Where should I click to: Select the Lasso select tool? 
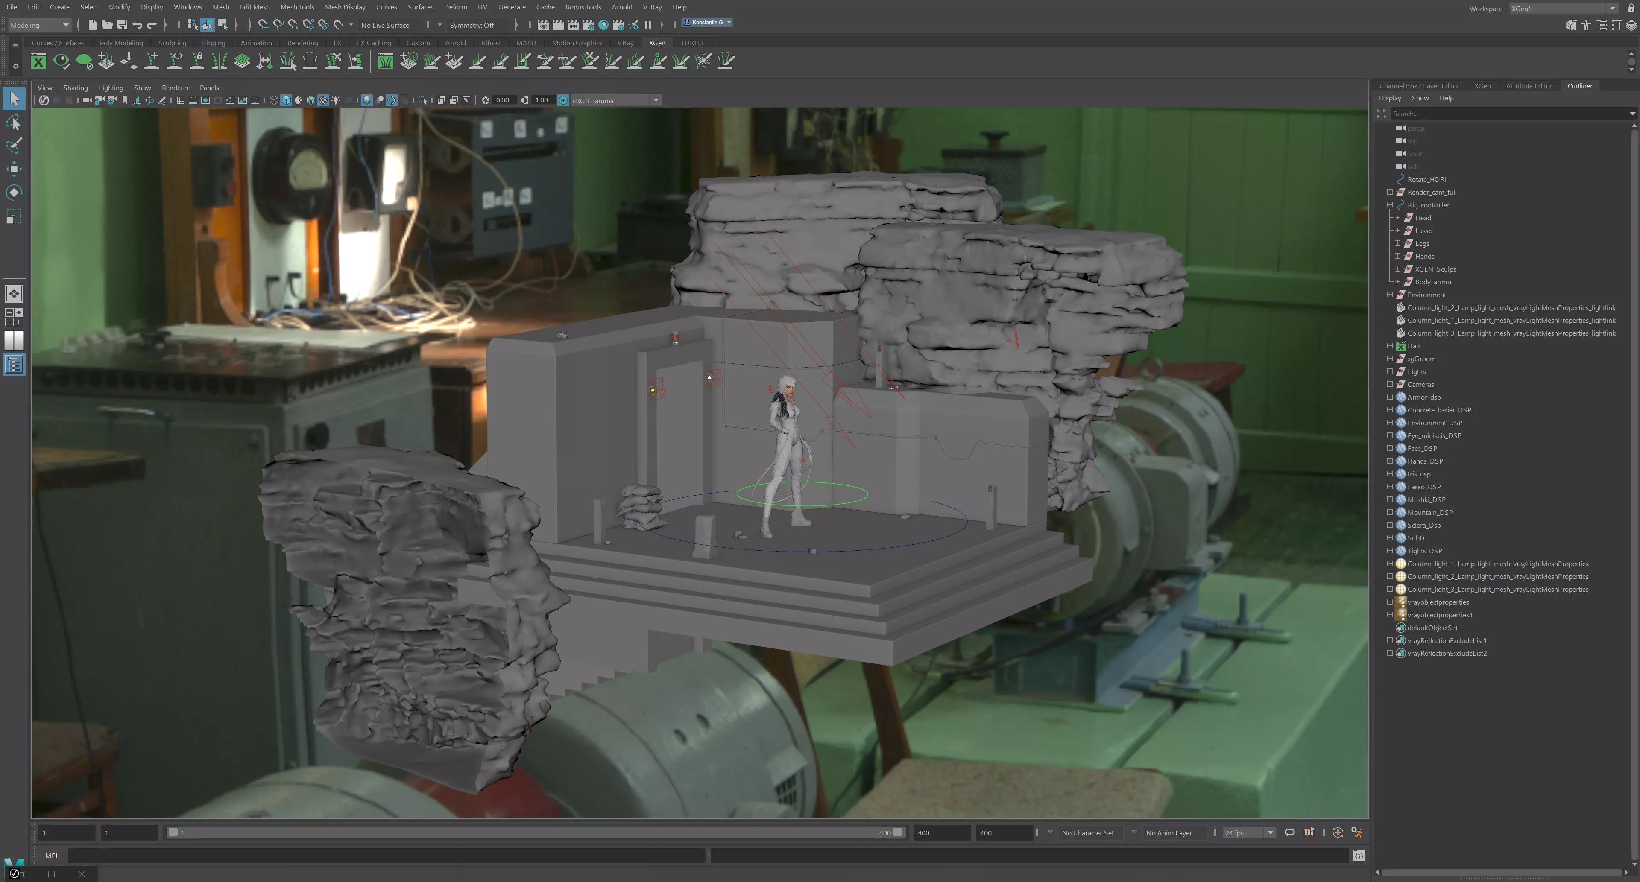click(14, 122)
